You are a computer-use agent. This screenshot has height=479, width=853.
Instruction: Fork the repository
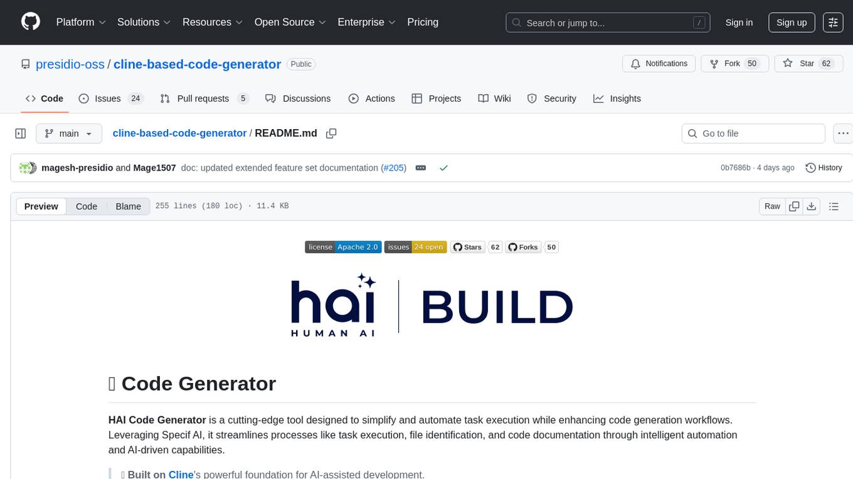(734, 63)
